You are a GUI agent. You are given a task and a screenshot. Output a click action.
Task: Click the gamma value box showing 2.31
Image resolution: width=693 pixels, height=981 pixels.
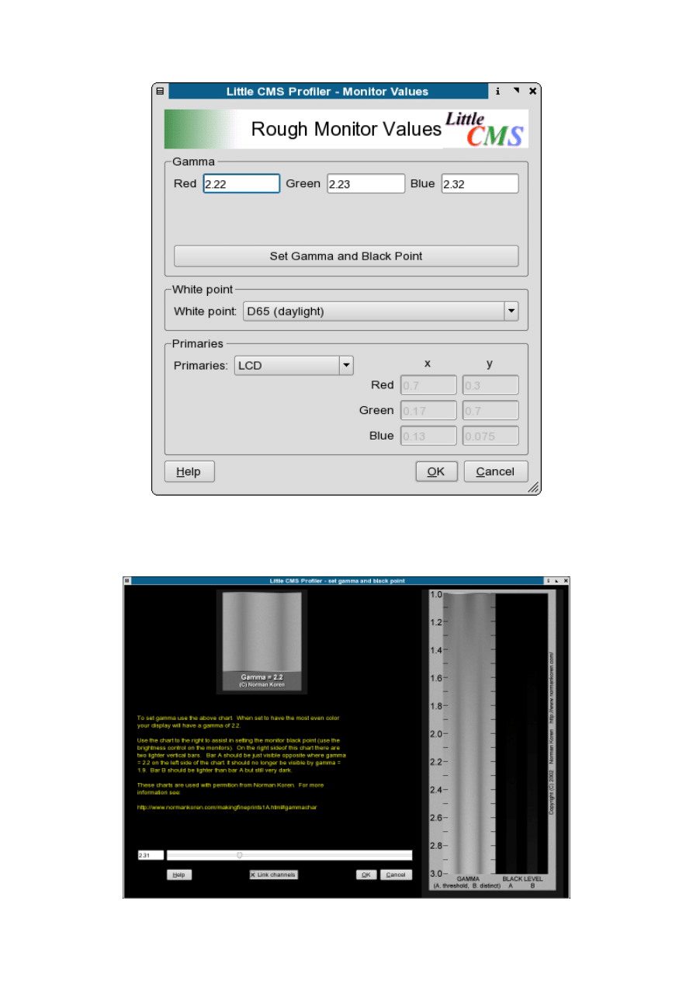[x=151, y=855]
